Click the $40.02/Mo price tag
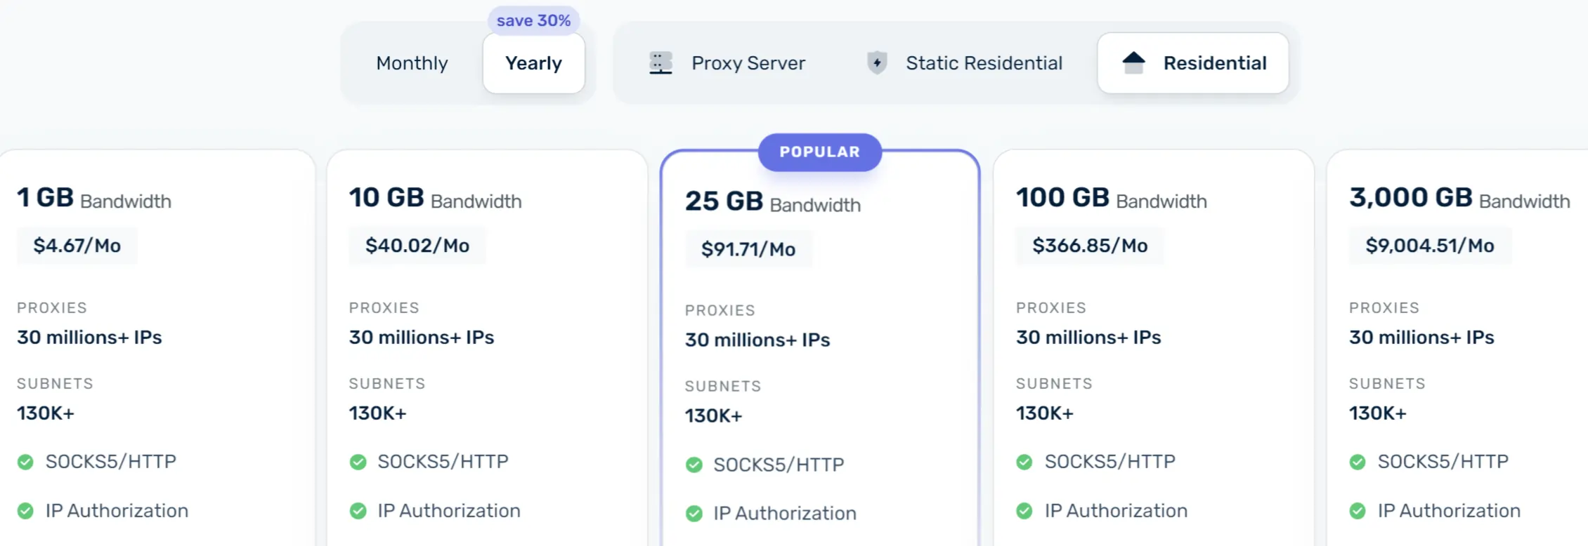The image size is (1588, 546). point(417,246)
